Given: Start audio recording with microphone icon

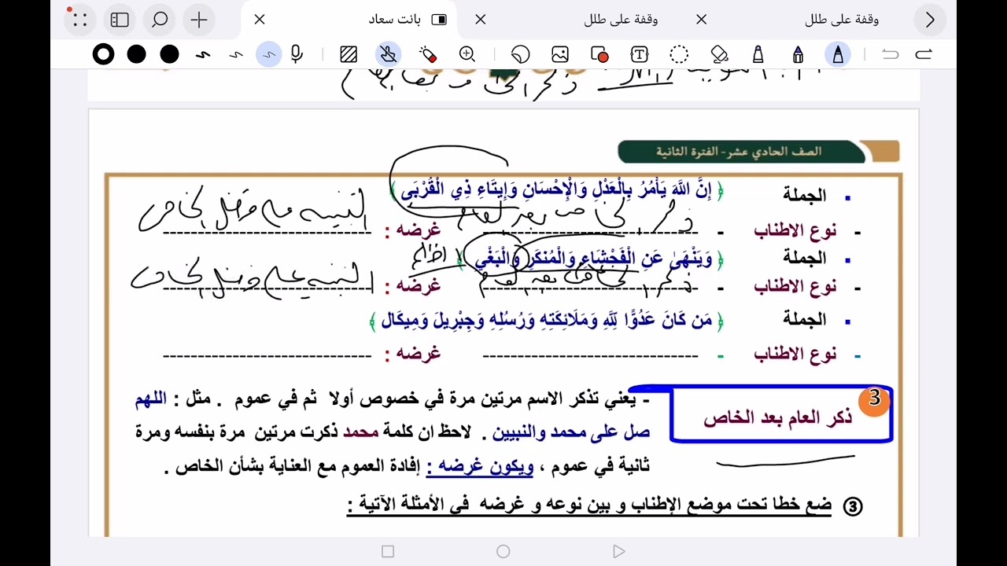Looking at the screenshot, I should pos(297,54).
